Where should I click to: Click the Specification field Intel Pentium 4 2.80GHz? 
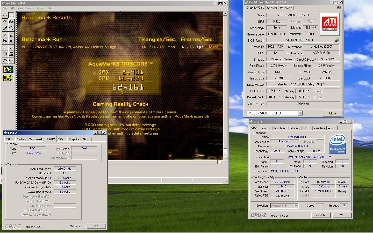coord(309,157)
